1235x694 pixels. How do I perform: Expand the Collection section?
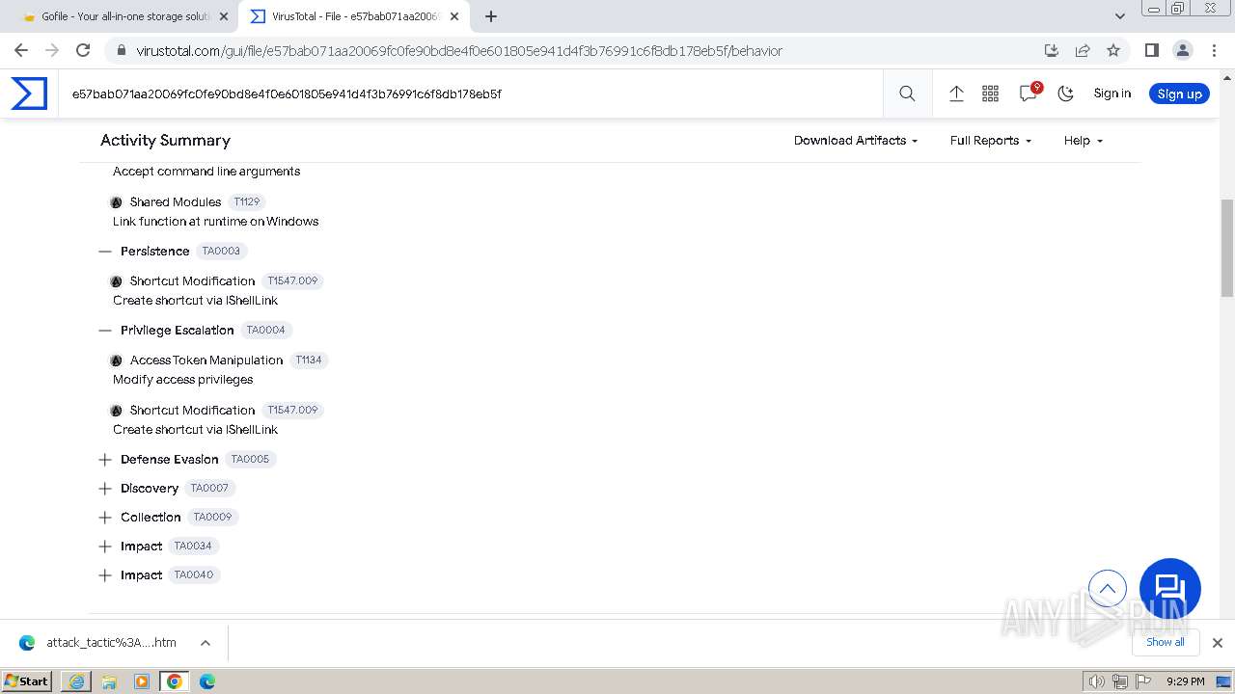pos(105,518)
